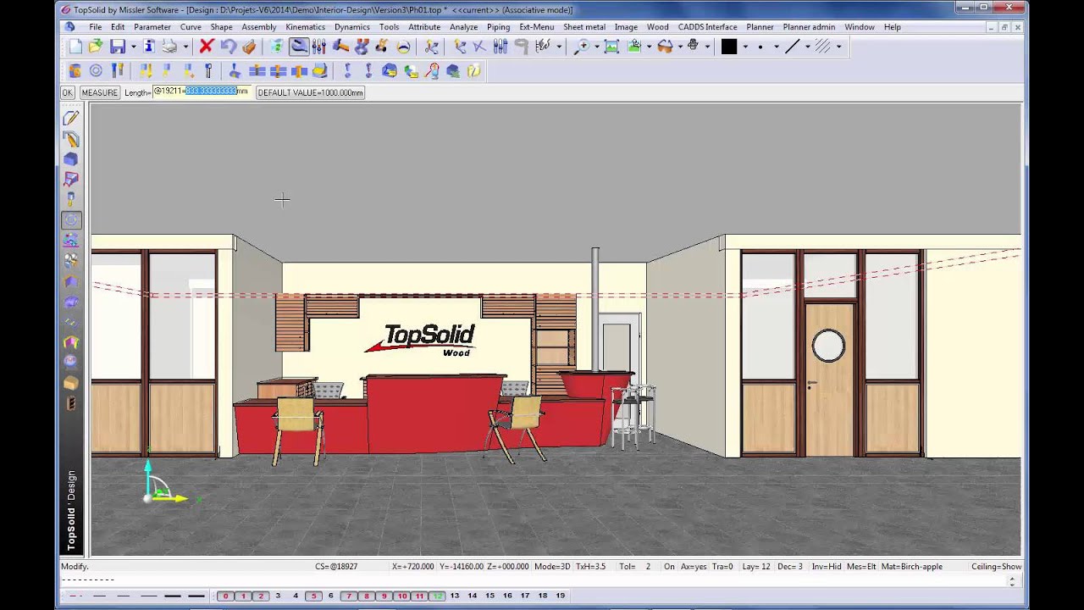Click the concentric circles icon in second toolbar

click(x=96, y=71)
